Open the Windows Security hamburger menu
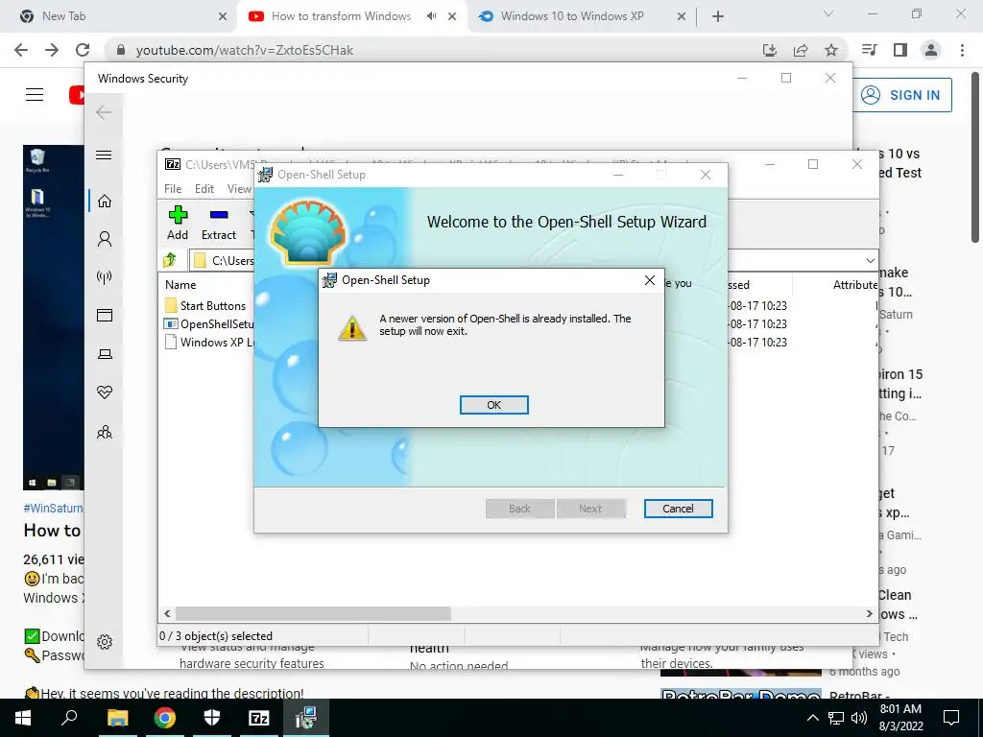This screenshot has height=737, width=983. point(104,155)
